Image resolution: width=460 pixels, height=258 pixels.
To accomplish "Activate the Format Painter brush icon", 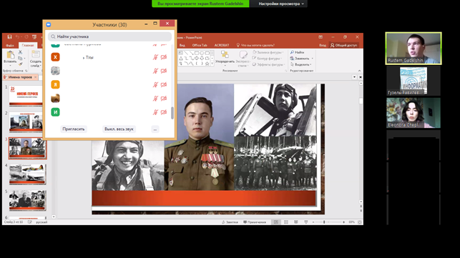I will (x=20, y=64).
